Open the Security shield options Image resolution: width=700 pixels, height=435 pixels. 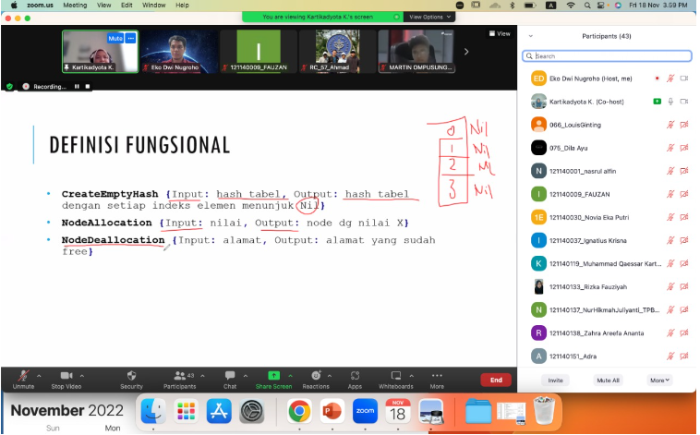click(x=131, y=377)
